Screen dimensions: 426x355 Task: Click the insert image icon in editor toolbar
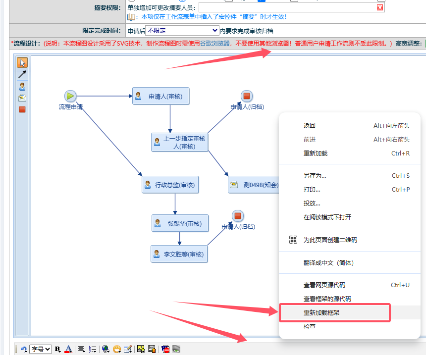[141, 349]
